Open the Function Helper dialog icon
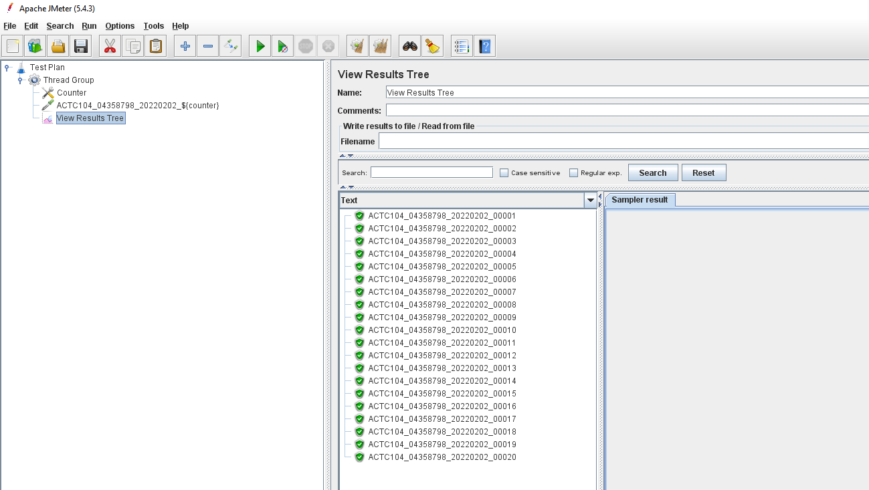869x490 pixels. 462,46
